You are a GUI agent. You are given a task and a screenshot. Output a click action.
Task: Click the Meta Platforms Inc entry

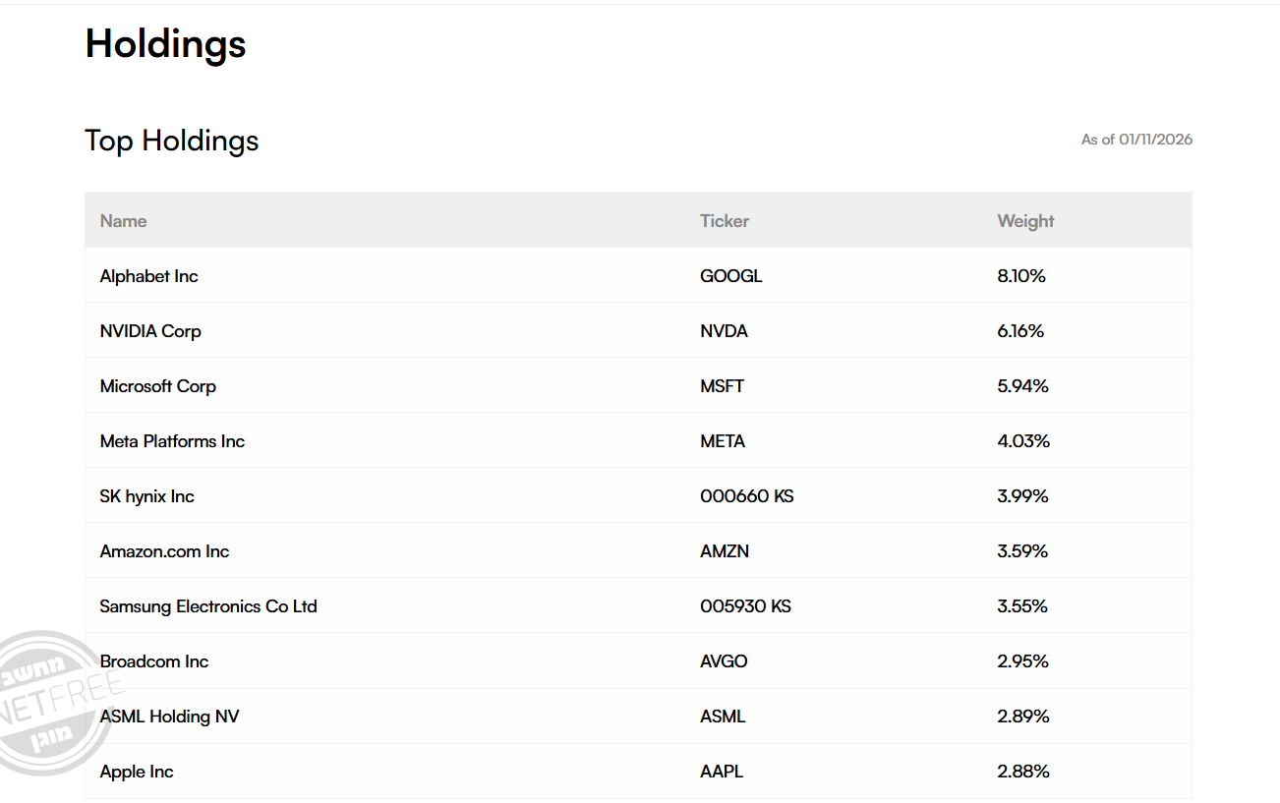pyautogui.click(x=172, y=441)
